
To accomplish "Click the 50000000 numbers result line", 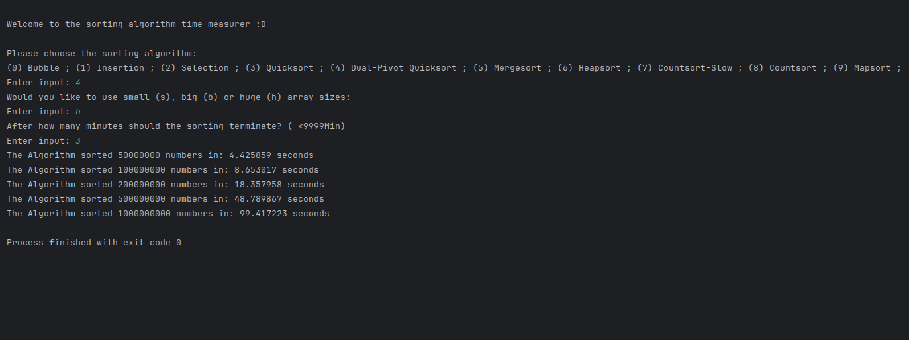I will click(160, 155).
